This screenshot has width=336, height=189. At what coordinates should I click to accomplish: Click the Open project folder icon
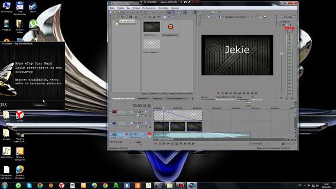(x=115, y=12)
